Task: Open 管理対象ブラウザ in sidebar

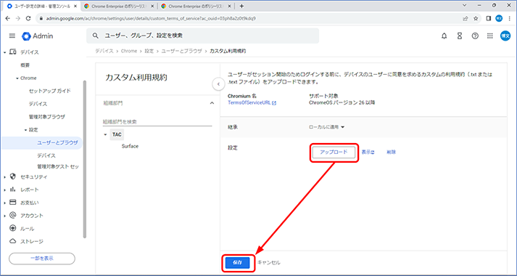Action: 47,117
